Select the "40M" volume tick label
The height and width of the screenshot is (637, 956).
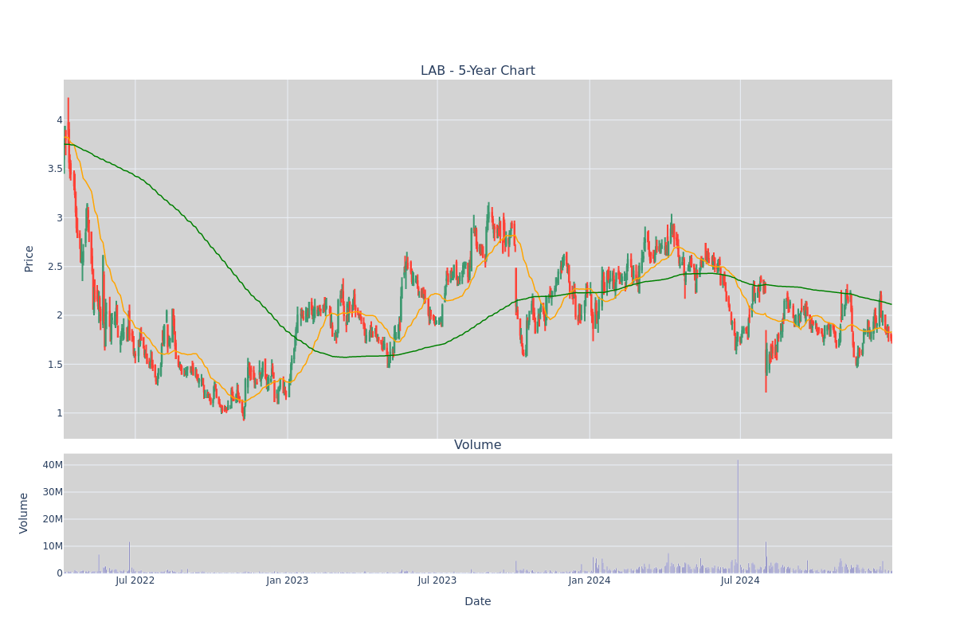coord(53,465)
